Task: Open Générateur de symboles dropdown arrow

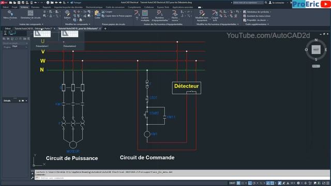Action: pos(271,12)
